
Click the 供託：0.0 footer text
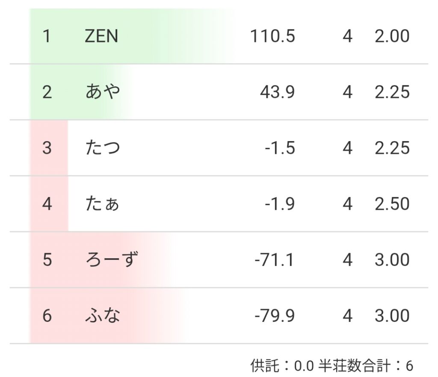coord(282,366)
